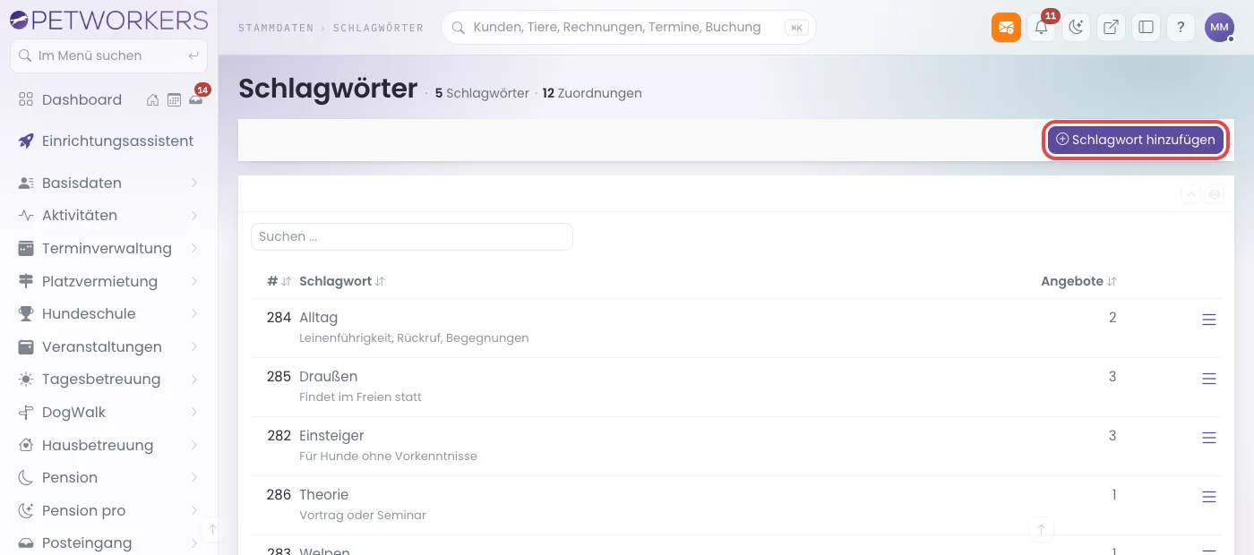Click the Petworkers logo
Viewport: 1254px width, 555px height.
(x=108, y=20)
